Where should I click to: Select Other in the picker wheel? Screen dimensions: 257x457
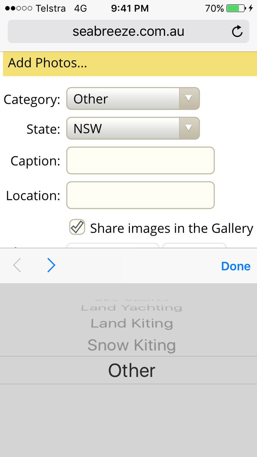point(132,371)
